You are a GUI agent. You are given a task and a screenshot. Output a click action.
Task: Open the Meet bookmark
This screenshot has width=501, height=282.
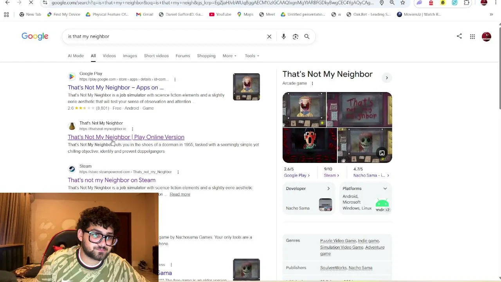(267, 14)
